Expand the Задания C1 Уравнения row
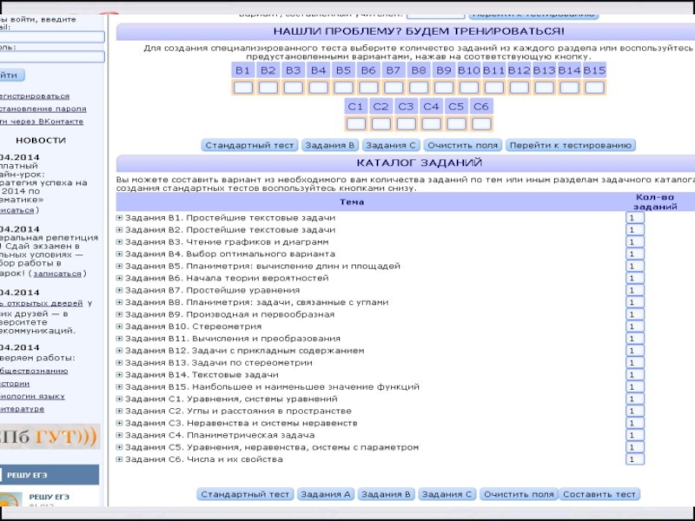695x521 pixels. point(119,399)
